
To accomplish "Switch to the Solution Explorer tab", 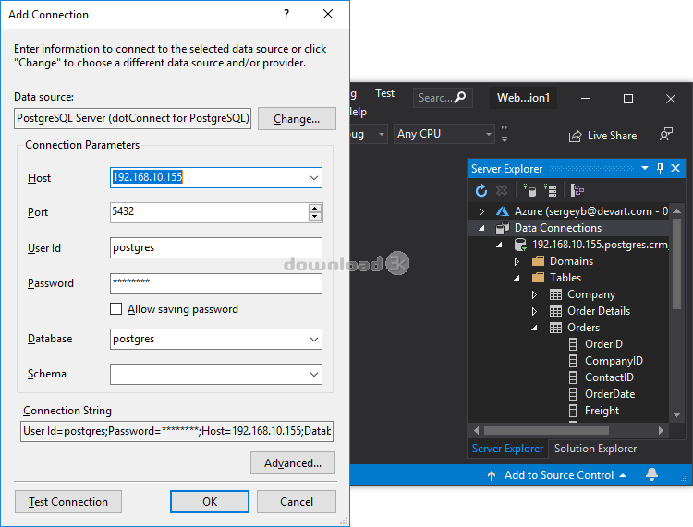I will (x=595, y=449).
